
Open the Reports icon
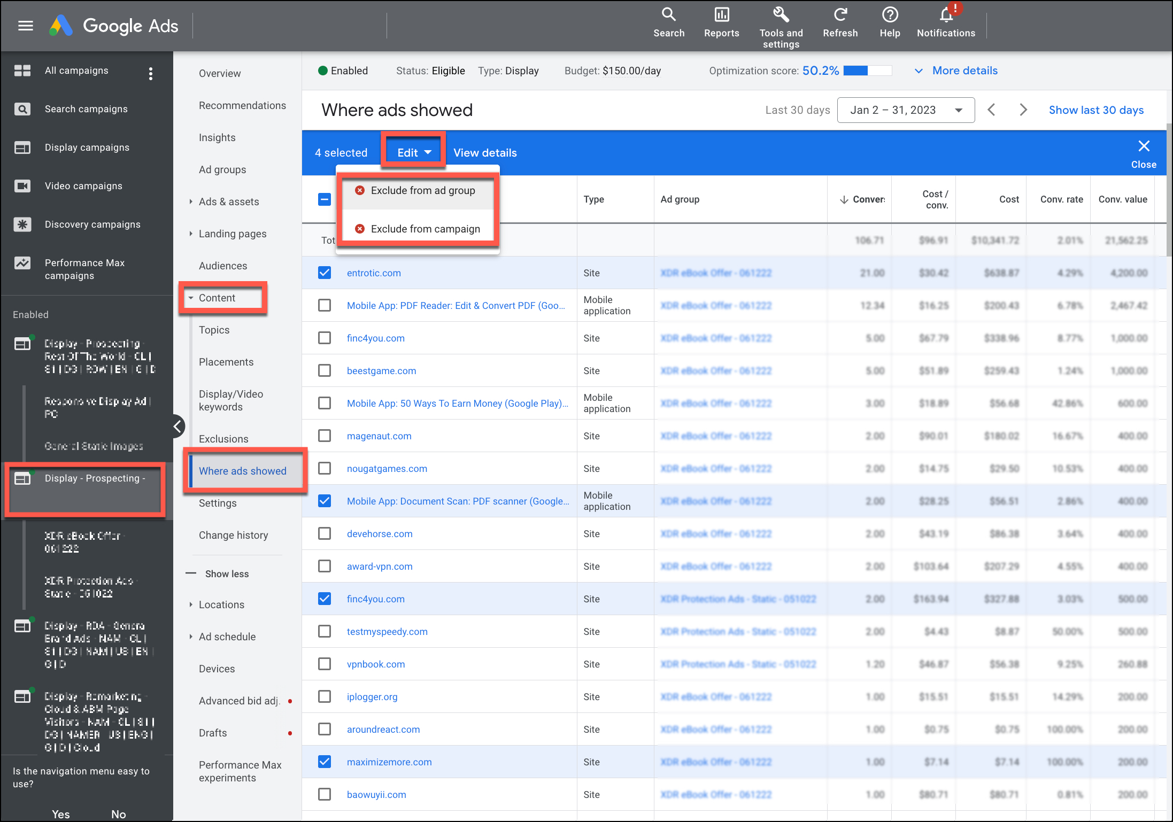click(x=721, y=15)
